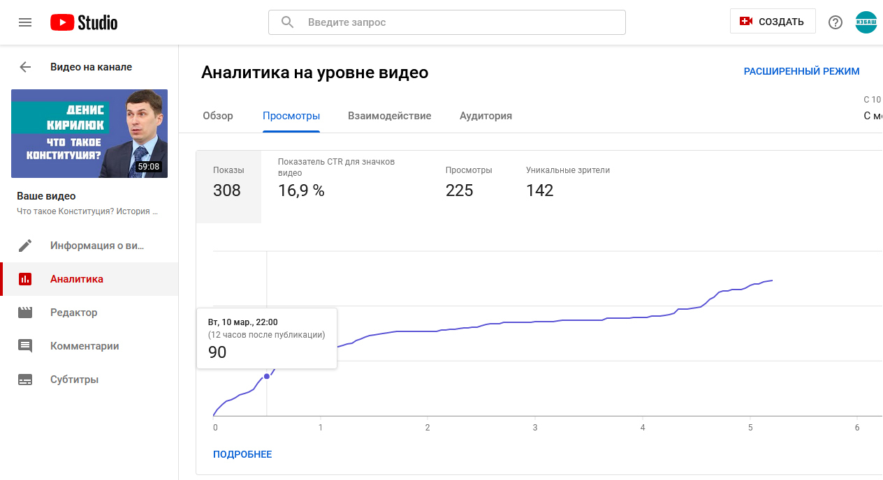Go back with the arrow icon
Screen dimensions: 883x480
click(25, 67)
